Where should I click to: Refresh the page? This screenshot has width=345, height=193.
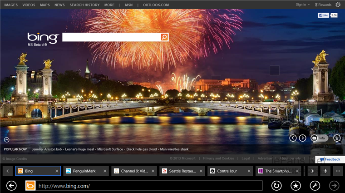pyautogui.click(x=276, y=186)
